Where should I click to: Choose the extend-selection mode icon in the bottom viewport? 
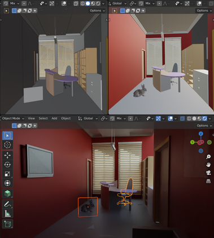(x=19, y=126)
